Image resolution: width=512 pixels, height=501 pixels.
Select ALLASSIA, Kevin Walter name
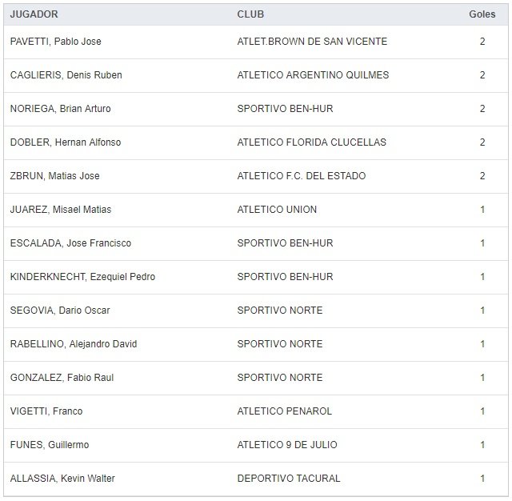point(62,479)
